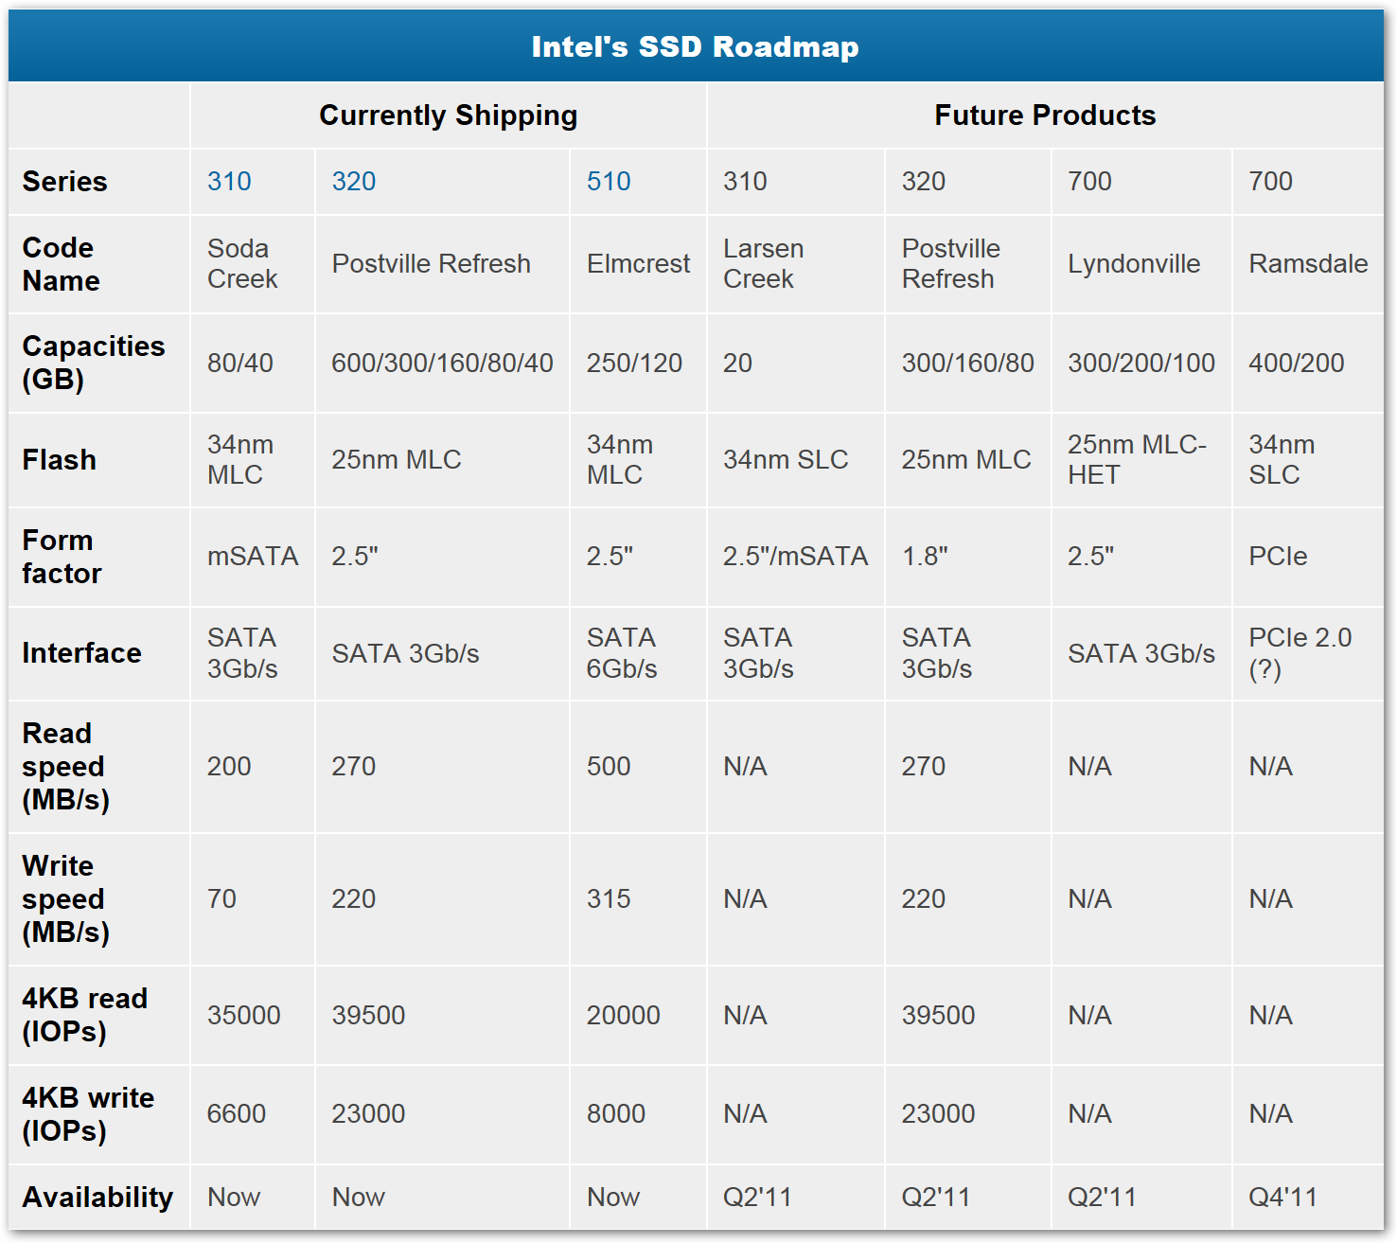This screenshot has width=1397, height=1243.
Task: Click the 2.5"/mSATA form factor cell
Action: click(x=795, y=557)
